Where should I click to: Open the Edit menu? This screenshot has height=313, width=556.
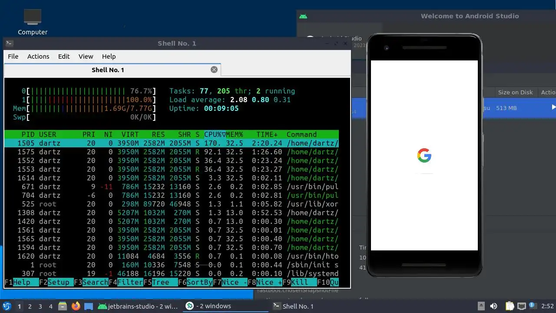[x=64, y=57]
